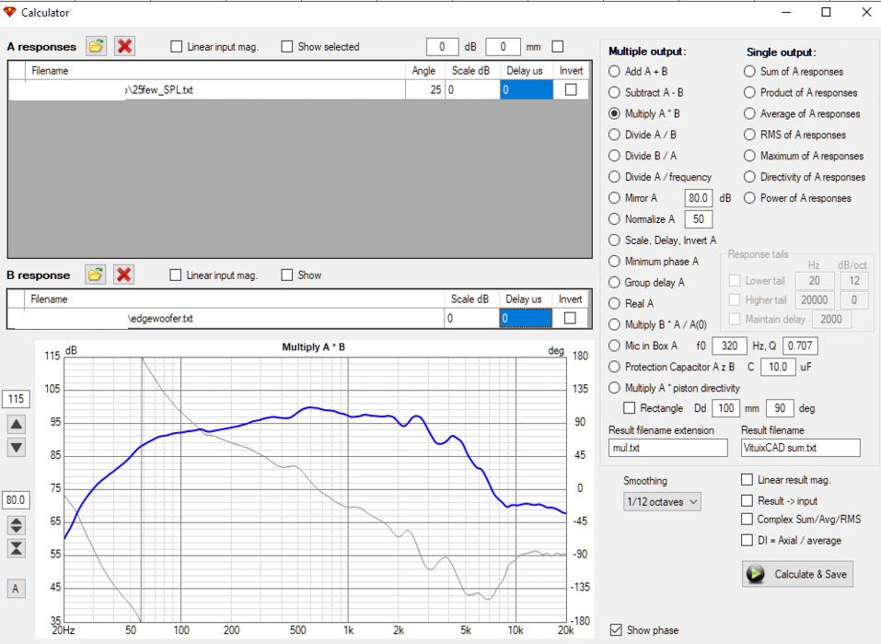881x644 pixels.
Task: Choose Scale, Delay, Invert A
Action: 615,240
